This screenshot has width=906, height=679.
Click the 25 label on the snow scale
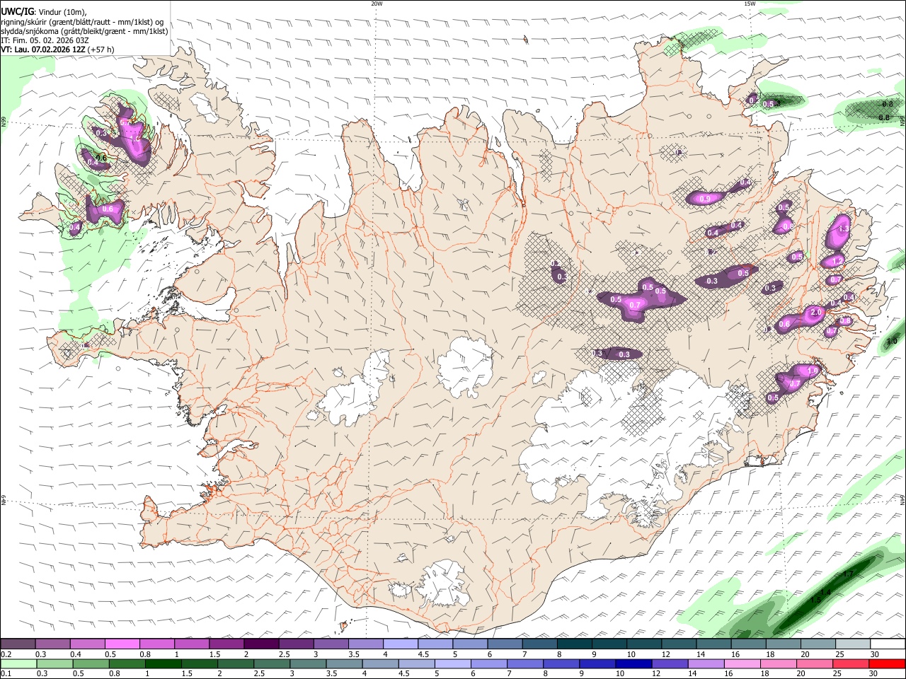click(x=839, y=654)
